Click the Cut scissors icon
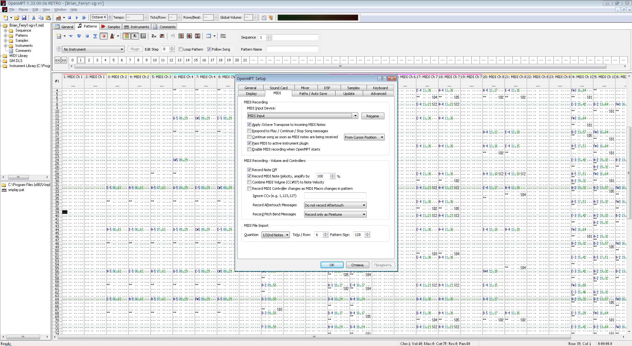This screenshot has width=632, height=346. coord(34,18)
